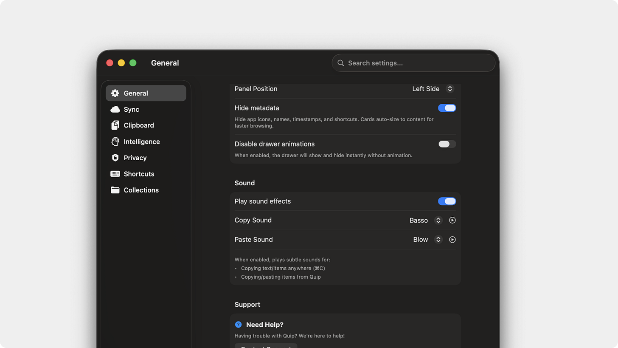Preview the Copy Sound with play icon

coord(452,220)
